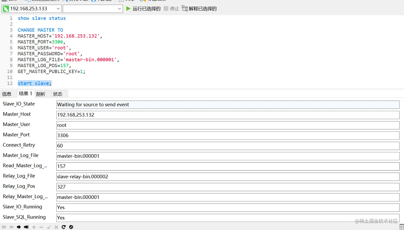Image resolution: width=404 pixels, height=230 pixels.
Task: Click line number 2 in the gutter
Action: pos(11,24)
